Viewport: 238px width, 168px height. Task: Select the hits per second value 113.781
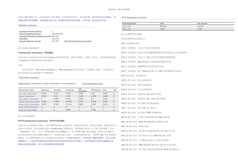click(x=55, y=41)
